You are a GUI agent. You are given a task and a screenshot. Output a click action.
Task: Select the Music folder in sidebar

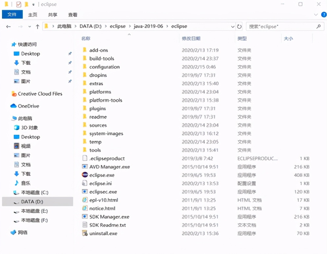pyautogui.click(x=22, y=183)
